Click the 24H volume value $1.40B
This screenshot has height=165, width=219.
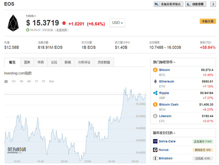click(121, 47)
